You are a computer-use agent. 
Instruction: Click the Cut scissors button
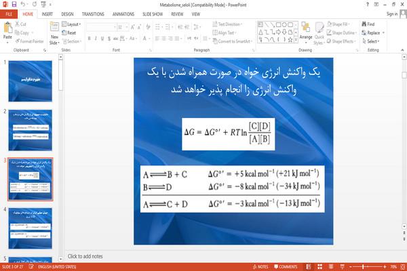point(20,24)
